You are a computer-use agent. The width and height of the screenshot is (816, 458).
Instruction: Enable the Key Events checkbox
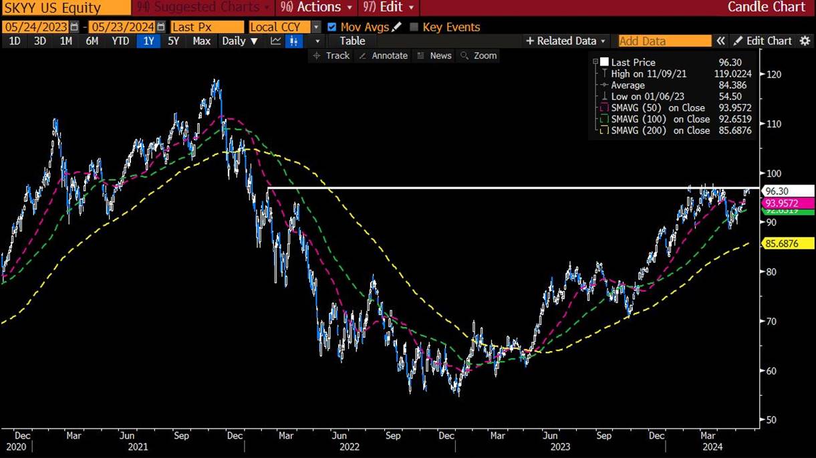414,27
